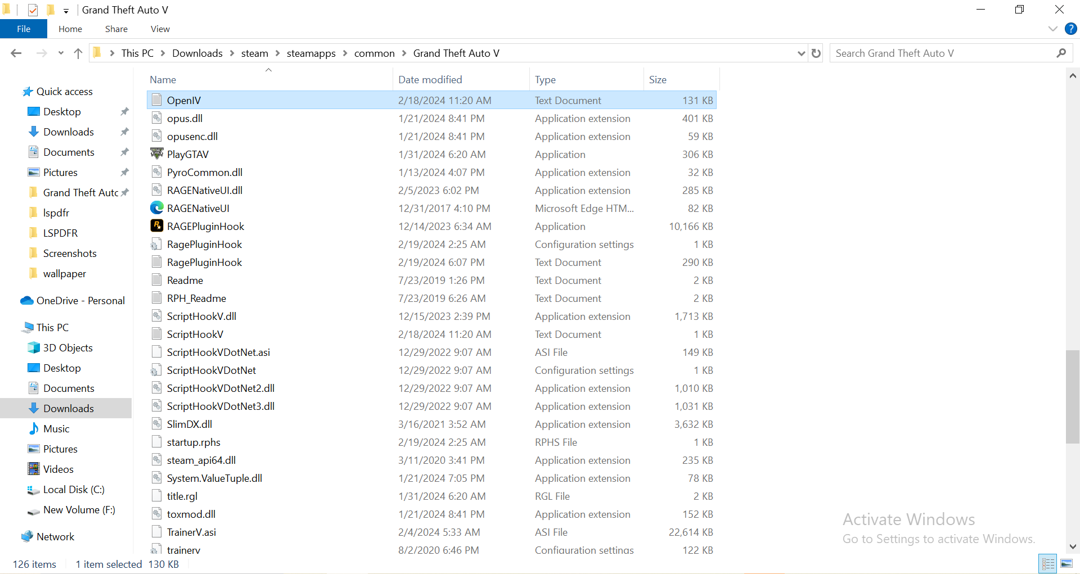Open OneDrive - Personal in sidebar
This screenshot has width=1080, height=574.
[80, 301]
